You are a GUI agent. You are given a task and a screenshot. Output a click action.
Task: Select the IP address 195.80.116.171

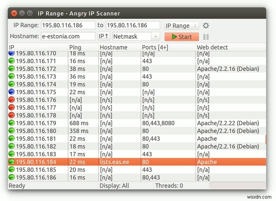click(x=36, y=61)
